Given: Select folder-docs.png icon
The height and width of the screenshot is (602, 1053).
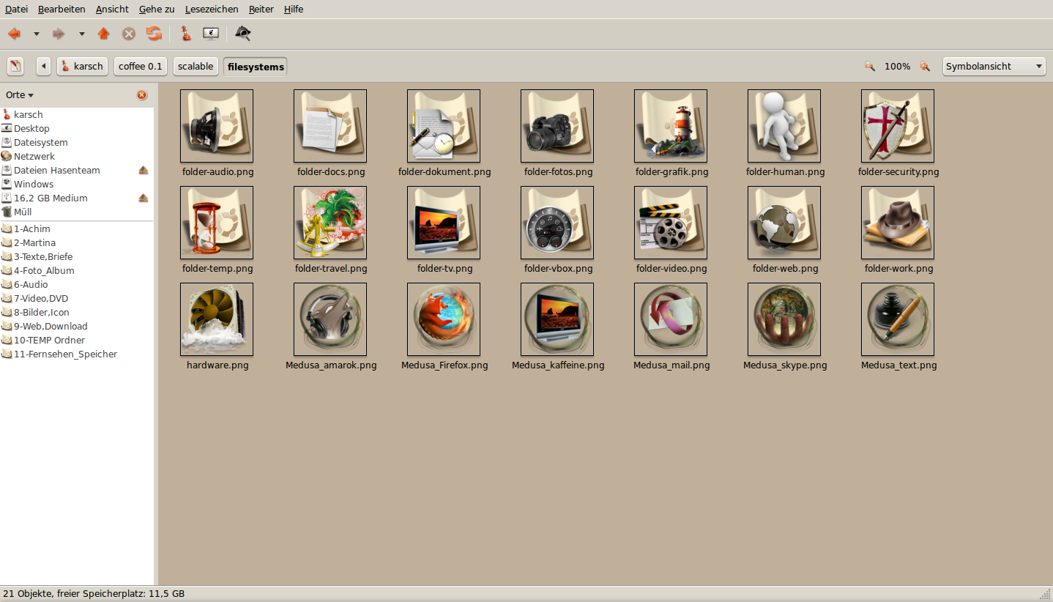Looking at the screenshot, I should 330,126.
